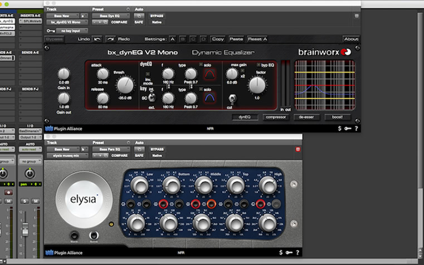Click the record arm button on the mixer track
The height and width of the screenshot is (265, 424).
8,192
